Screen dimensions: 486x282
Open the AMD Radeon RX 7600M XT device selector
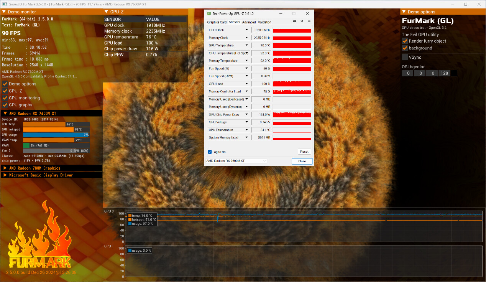click(x=236, y=161)
